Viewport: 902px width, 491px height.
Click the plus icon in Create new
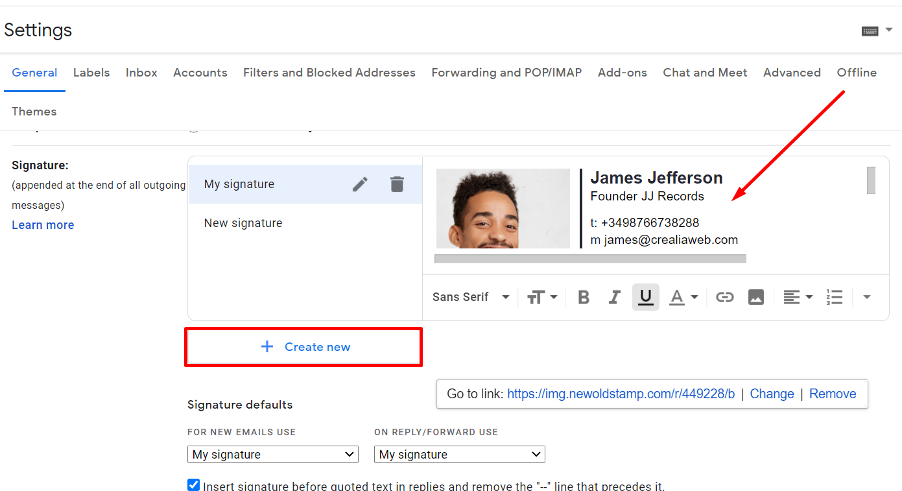267,347
